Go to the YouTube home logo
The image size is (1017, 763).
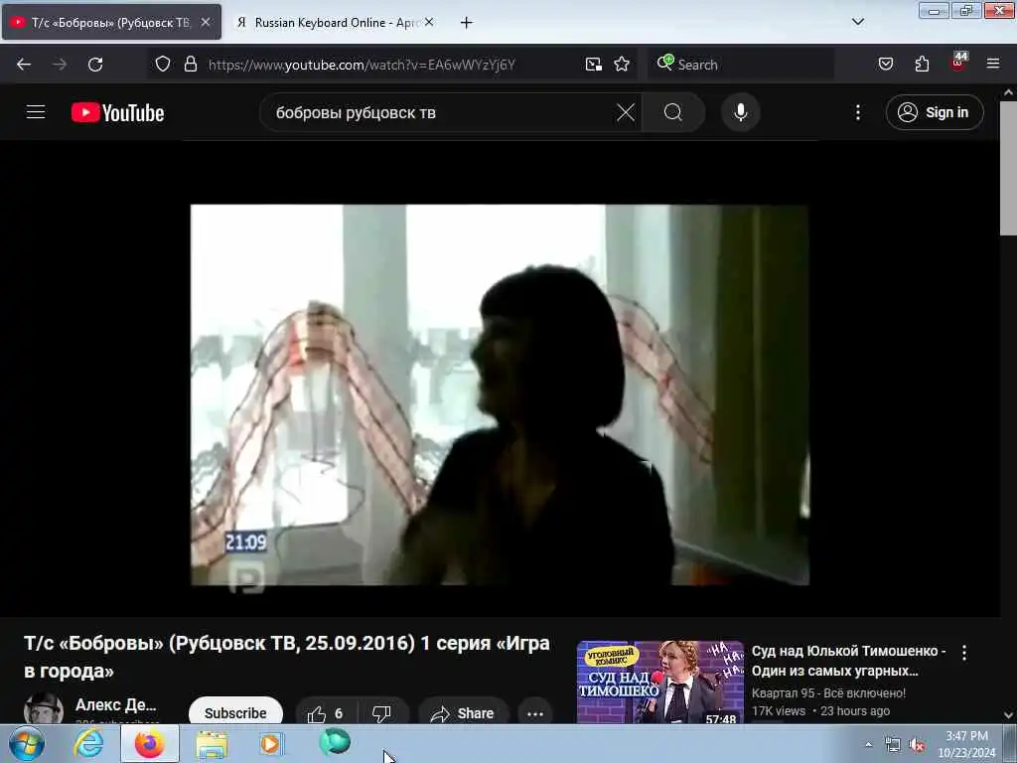[117, 113]
